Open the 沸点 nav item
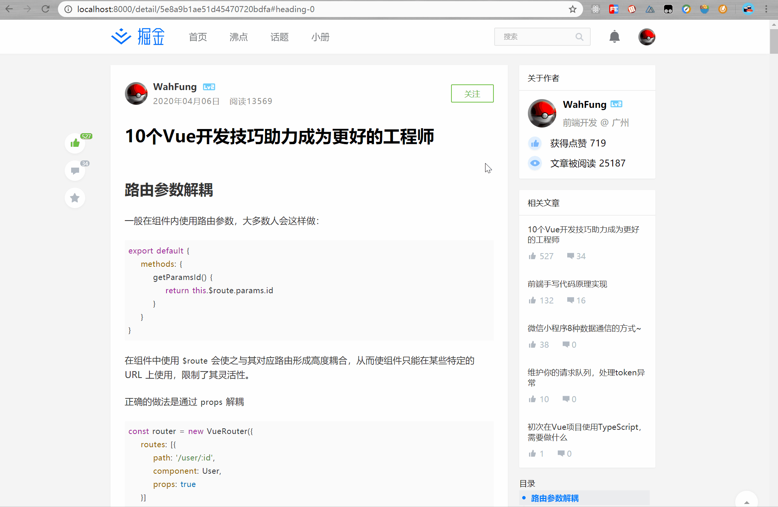This screenshot has height=507, width=778. pos(239,37)
